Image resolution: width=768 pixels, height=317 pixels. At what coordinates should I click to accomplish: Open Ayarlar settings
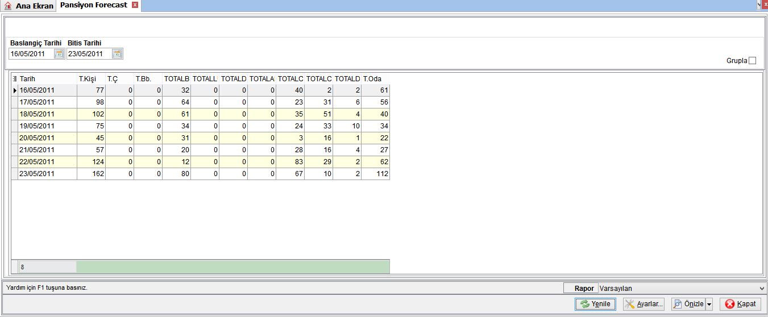click(x=644, y=304)
